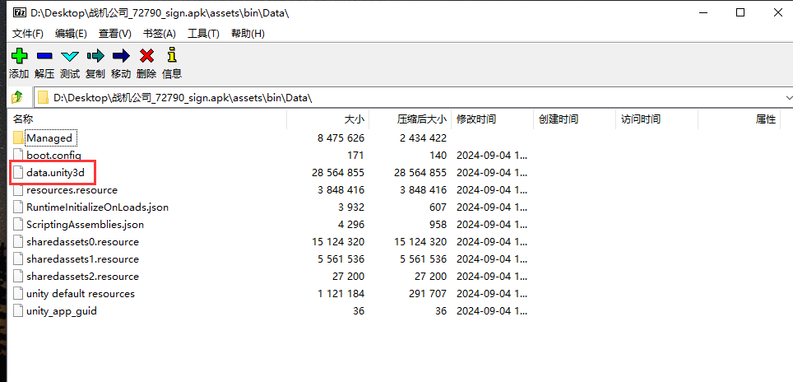Image resolution: width=793 pixels, height=382 pixels.
Task: Select the data.unity3d file name
Action: [56, 173]
